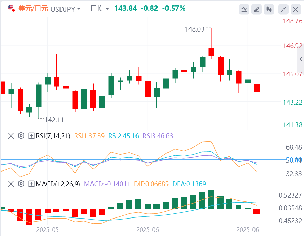This screenshot has height=236, width=304.
Task: Click the RSI 50 level horizontal line
Action: [x=103, y=160]
